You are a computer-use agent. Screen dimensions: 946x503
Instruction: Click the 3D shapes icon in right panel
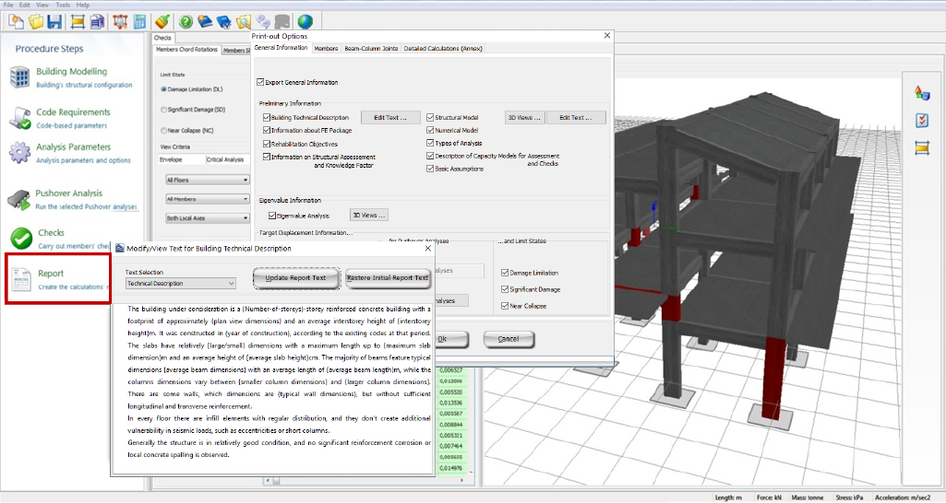click(x=921, y=92)
